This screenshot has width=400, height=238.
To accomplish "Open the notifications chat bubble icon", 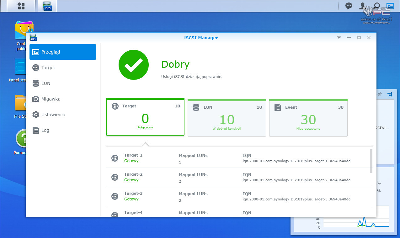I will (349, 6).
